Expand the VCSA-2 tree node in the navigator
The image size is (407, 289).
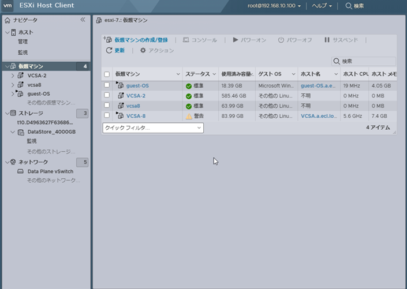pyautogui.click(x=13, y=76)
